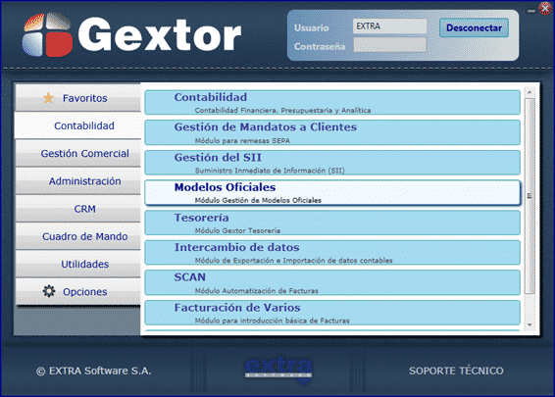Click the Favoritos star icon
555x397 pixels.
[48, 98]
